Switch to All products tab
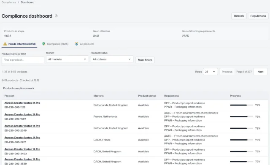 (84, 44)
